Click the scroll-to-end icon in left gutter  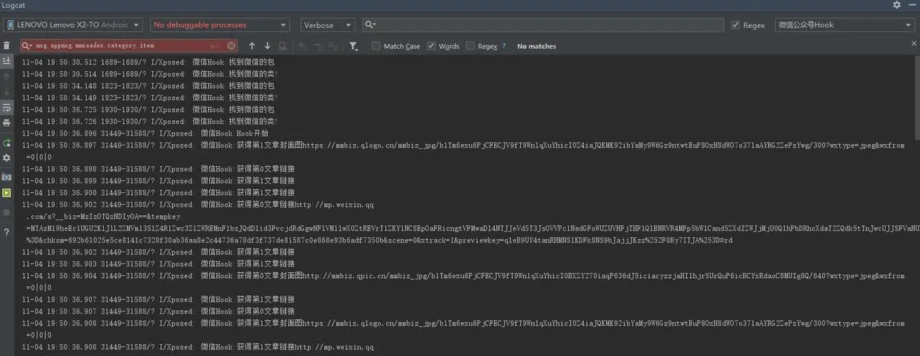pos(7,60)
